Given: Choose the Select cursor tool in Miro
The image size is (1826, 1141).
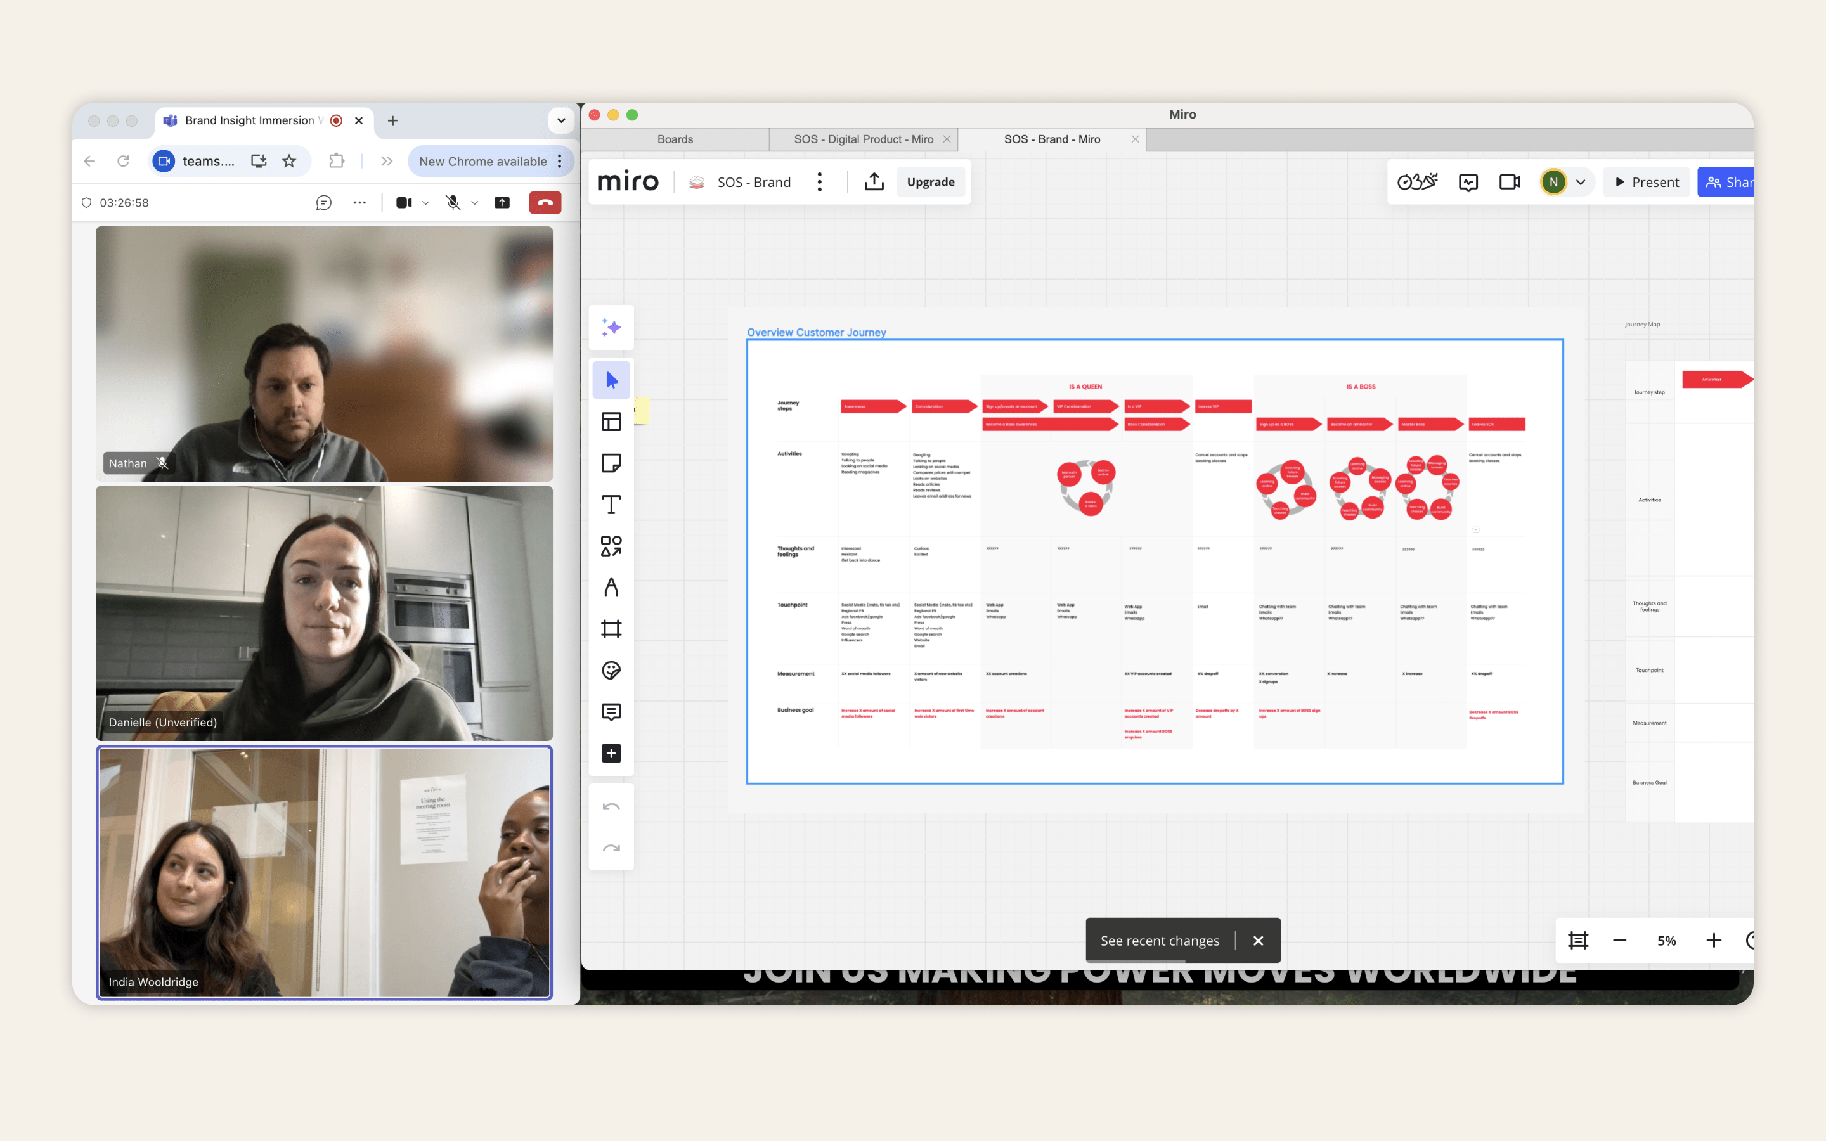Looking at the screenshot, I should [611, 380].
